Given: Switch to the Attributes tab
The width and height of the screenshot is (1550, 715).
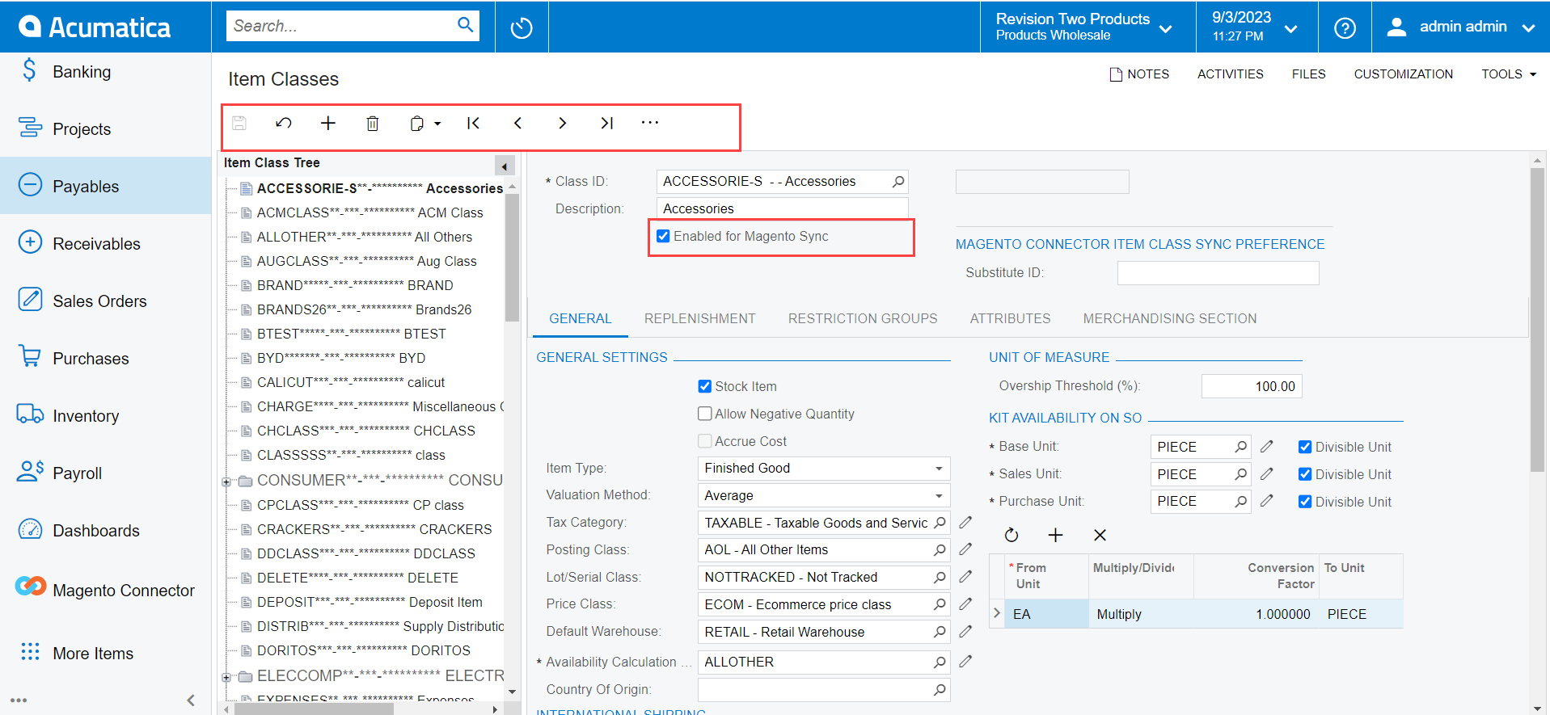Looking at the screenshot, I should 1011,318.
